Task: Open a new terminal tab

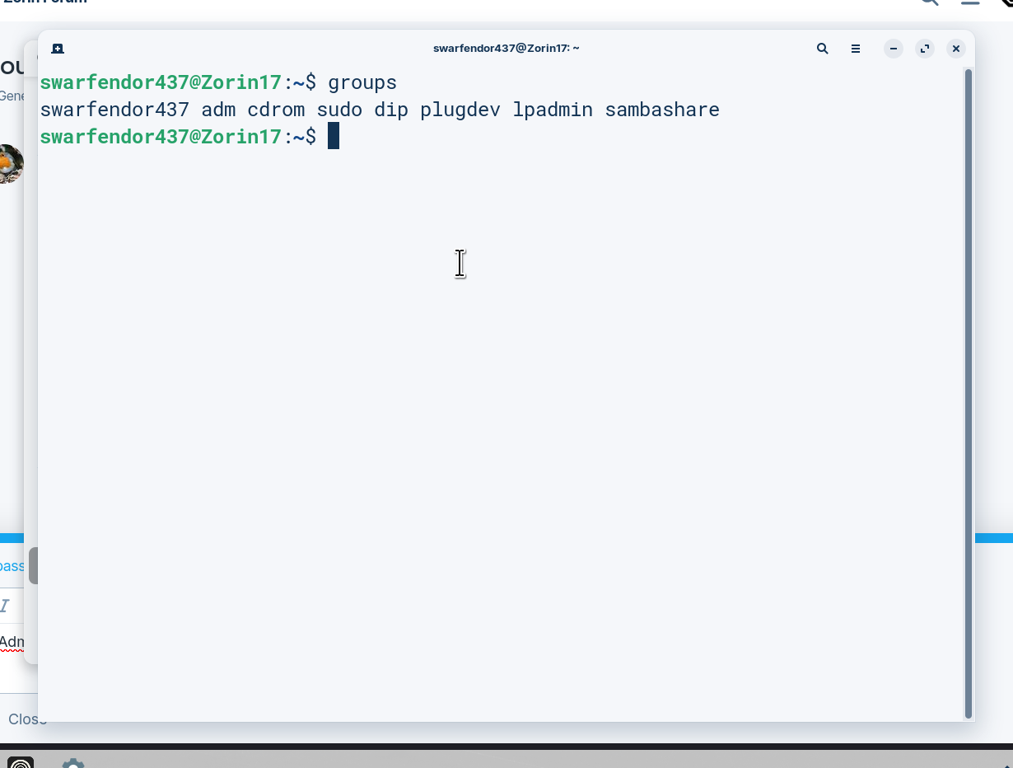Action: tap(58, 49)
